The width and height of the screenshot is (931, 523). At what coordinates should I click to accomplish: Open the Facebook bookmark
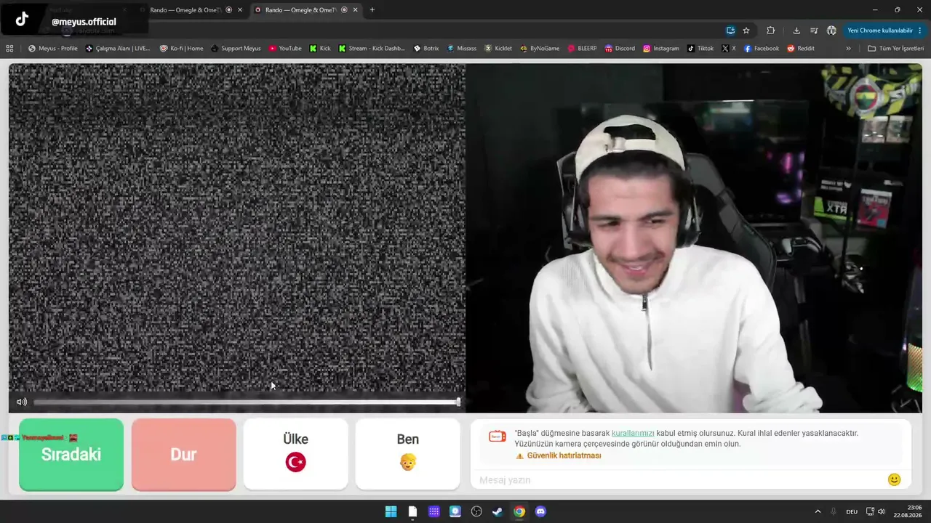click(761, 49)
